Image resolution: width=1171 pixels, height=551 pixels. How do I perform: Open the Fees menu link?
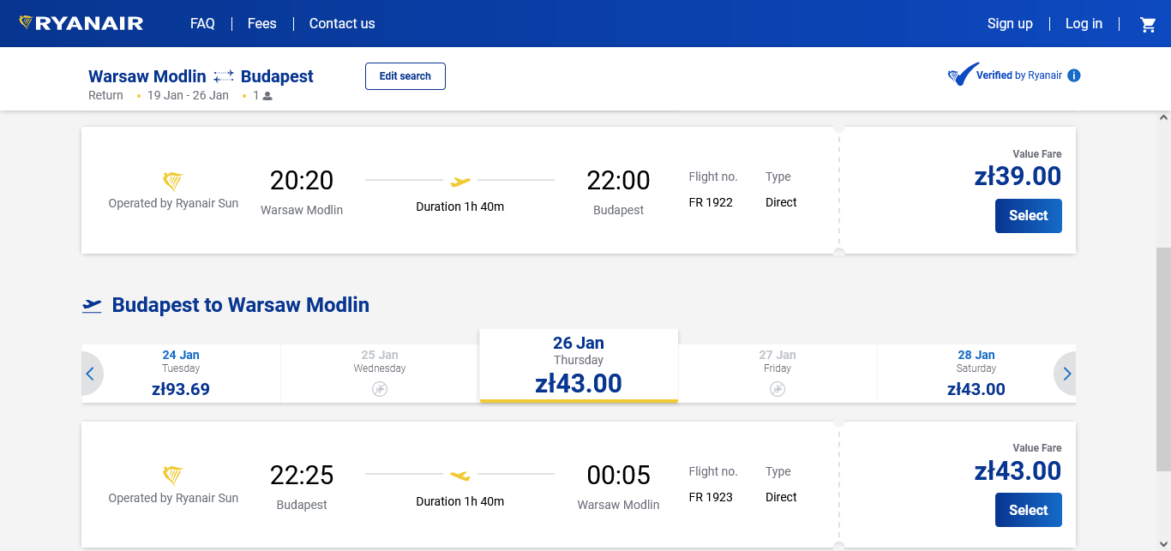pyautogui.click(x=262, y=24)
